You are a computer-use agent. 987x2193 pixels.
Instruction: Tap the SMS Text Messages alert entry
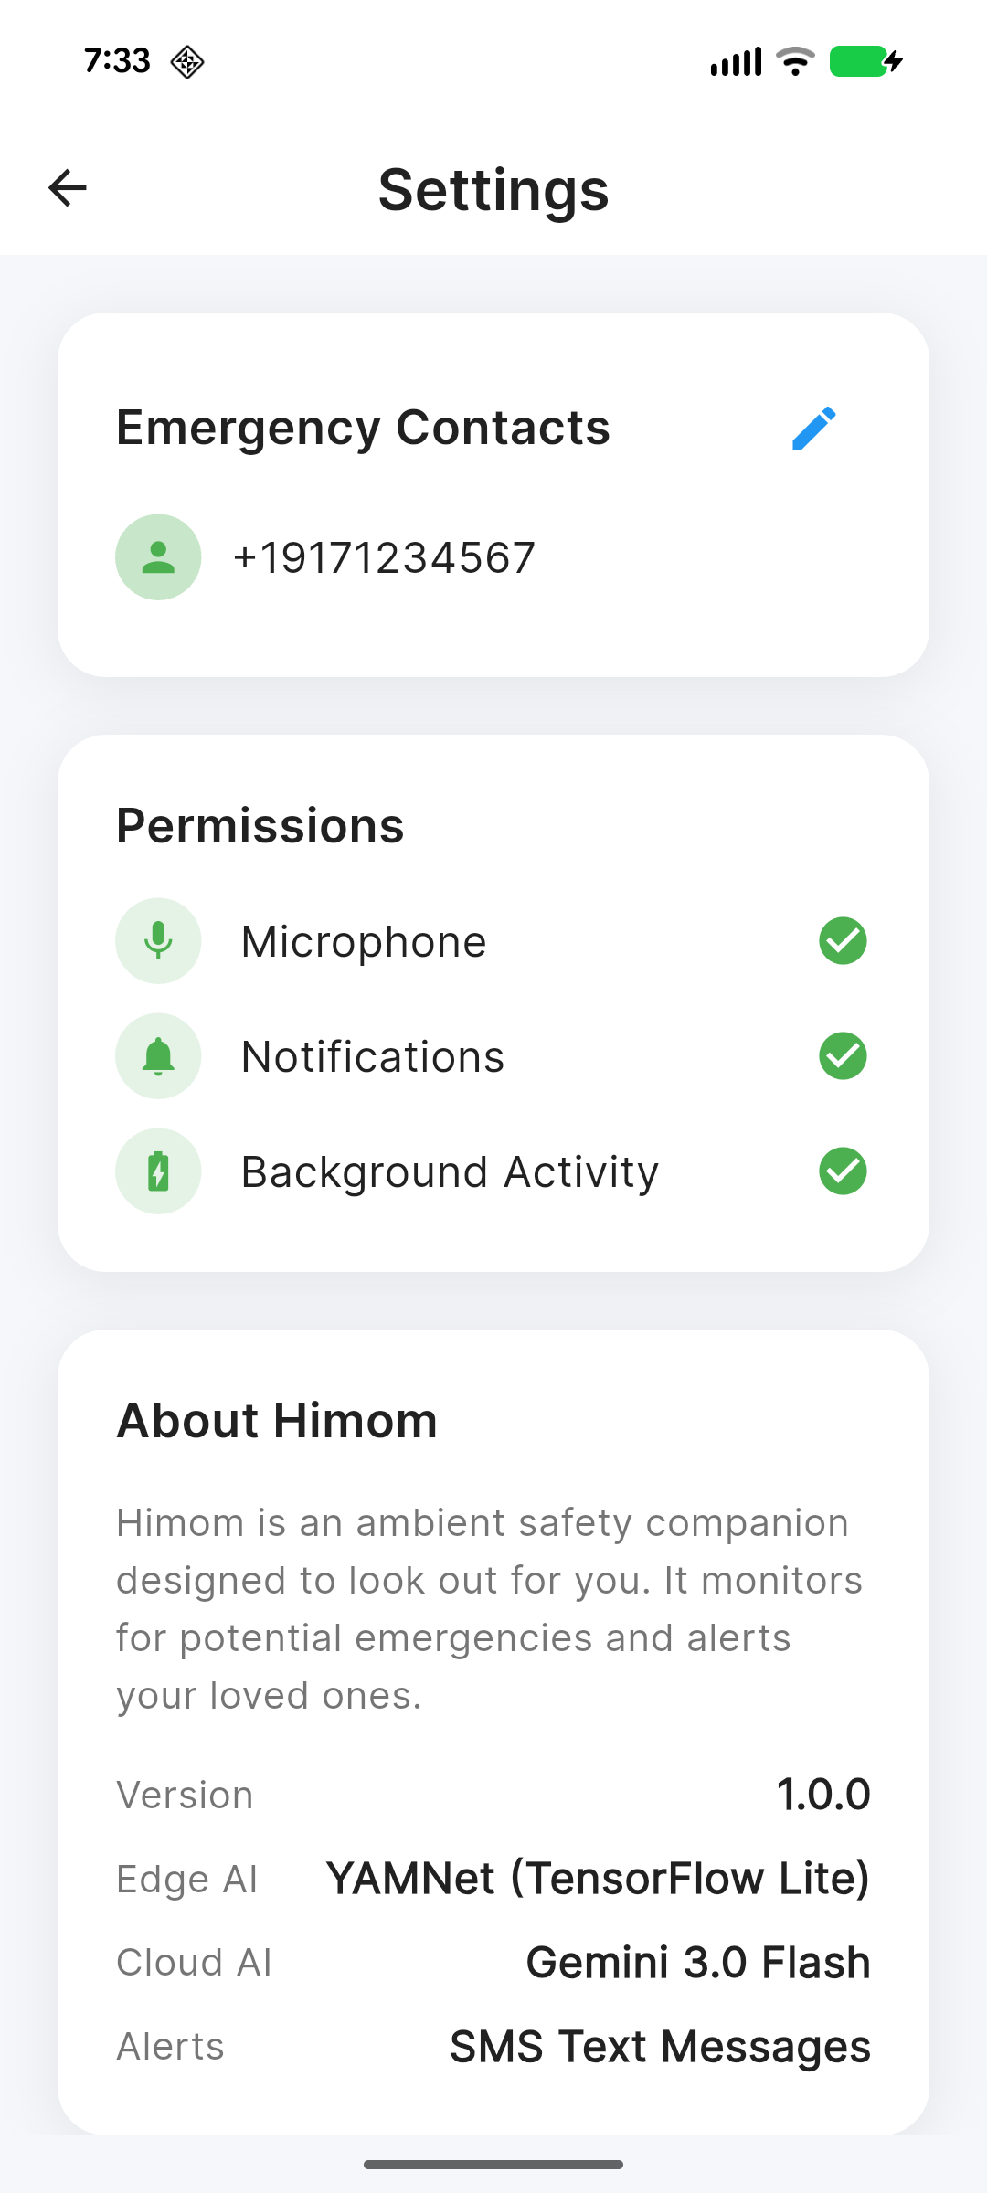coord(660,2047)
